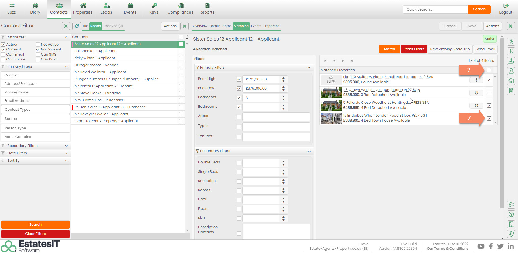Click the pound sign icon in right sidebar

(511, 51)
